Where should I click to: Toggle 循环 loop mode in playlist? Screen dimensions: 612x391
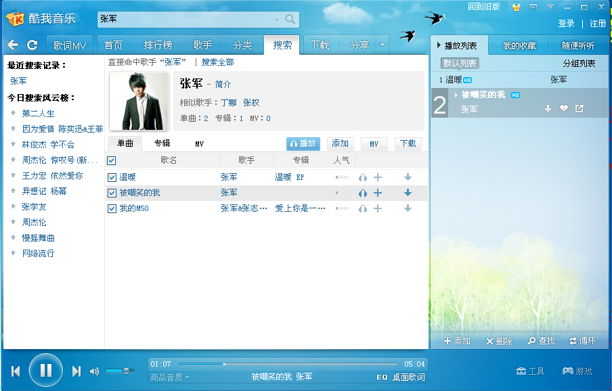coord(582,341)
